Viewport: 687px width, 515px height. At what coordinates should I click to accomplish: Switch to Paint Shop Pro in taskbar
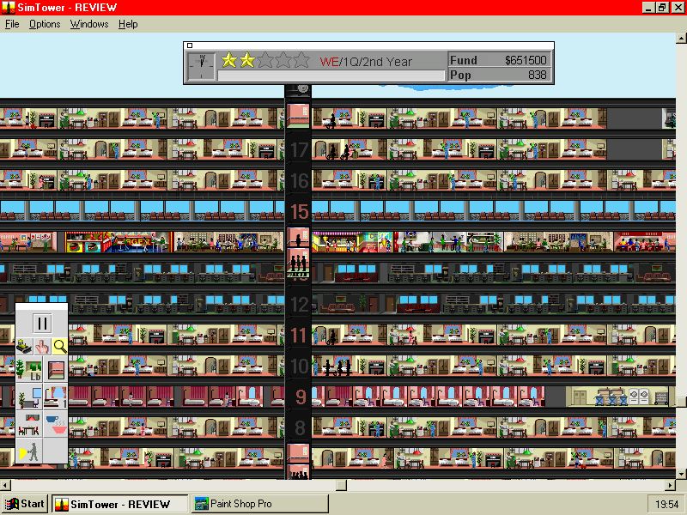point(259,504)
